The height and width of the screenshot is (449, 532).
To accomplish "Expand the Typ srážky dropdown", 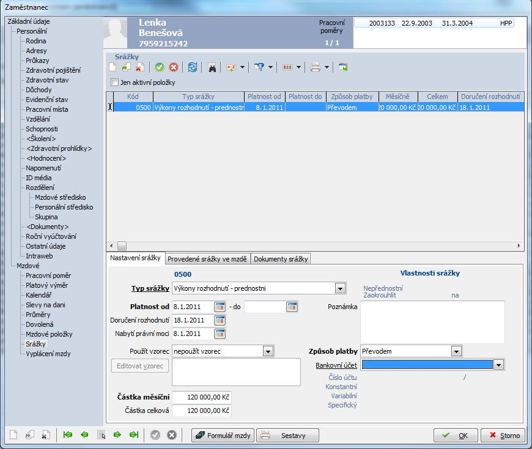I will click(340, 288).
